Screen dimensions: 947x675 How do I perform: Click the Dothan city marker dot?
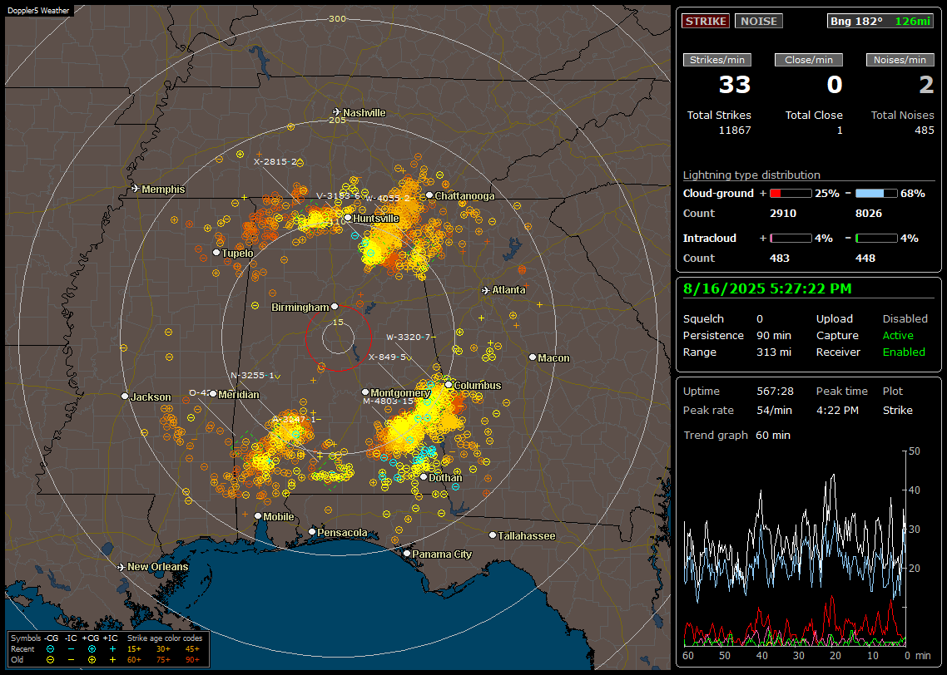point(424,476)
